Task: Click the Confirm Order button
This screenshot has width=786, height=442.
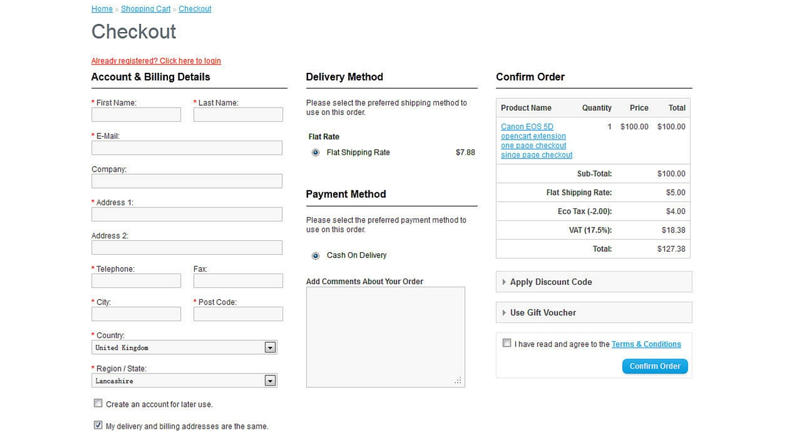Action: [x=655, y=366]
